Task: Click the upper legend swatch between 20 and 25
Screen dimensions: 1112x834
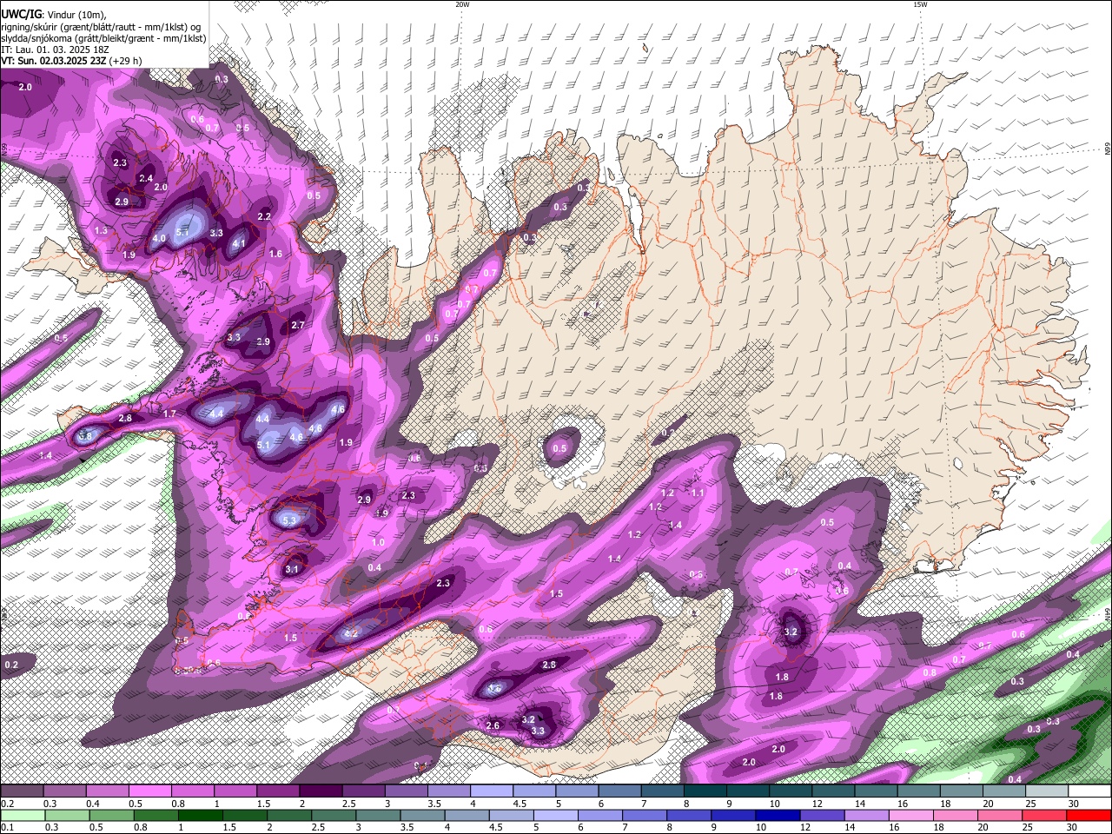Action: point(1003,791)
